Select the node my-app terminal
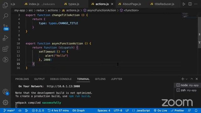This screenshot has height=113, width=201. [x=187, y=85]
